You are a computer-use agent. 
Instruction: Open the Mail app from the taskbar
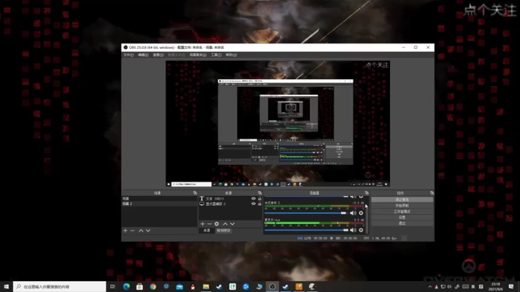click(x=179, y=286)
